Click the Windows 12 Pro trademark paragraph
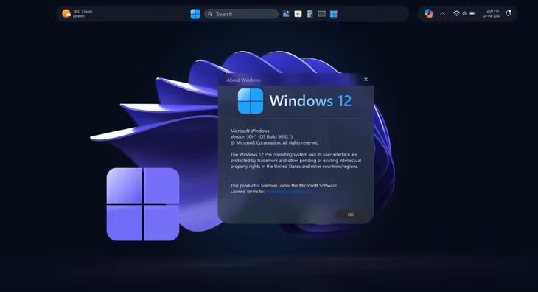The height and width of the screenshot is (292, 538). pyautogui.click(x=296, y=161)
